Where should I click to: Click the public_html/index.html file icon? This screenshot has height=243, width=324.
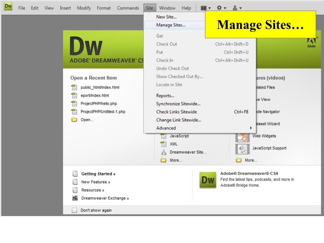pos(74,87)
